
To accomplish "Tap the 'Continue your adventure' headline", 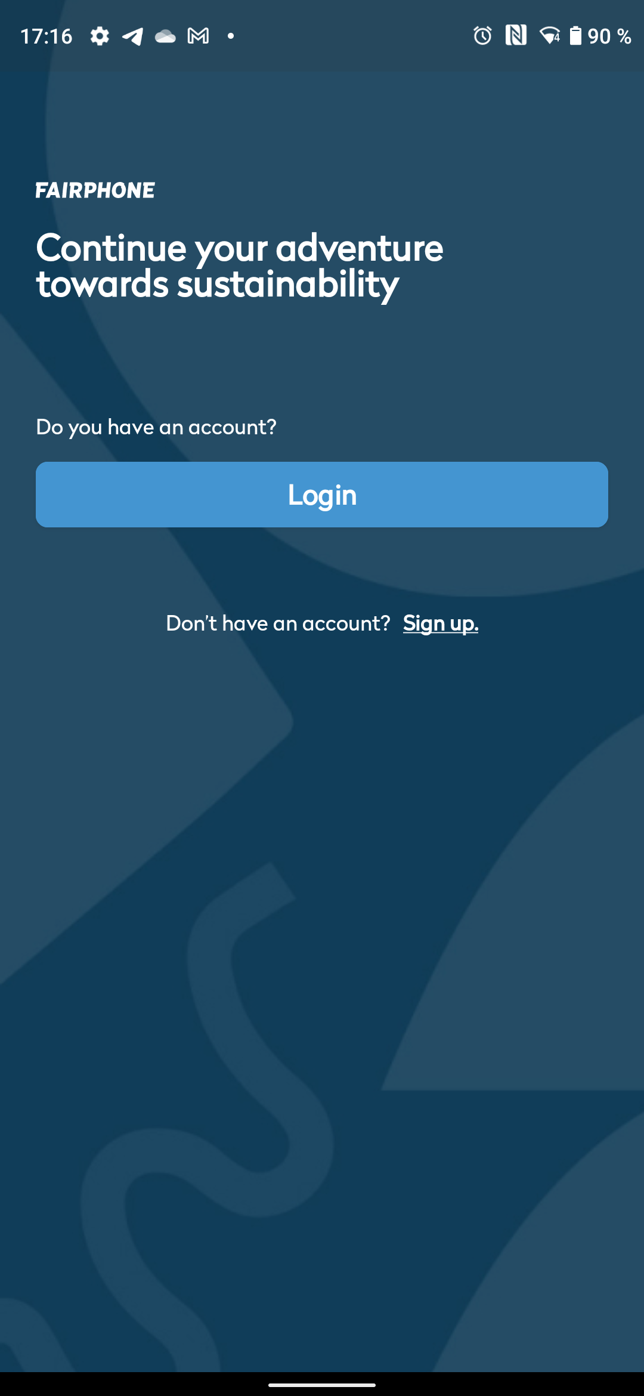I will pyautogui.click(x=240, y=248).
